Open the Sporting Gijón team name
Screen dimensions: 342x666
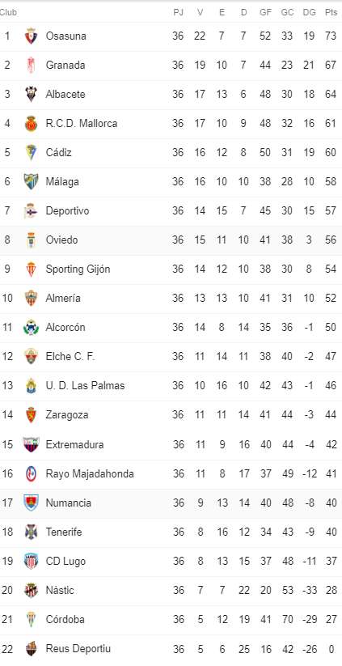(78, 269)
